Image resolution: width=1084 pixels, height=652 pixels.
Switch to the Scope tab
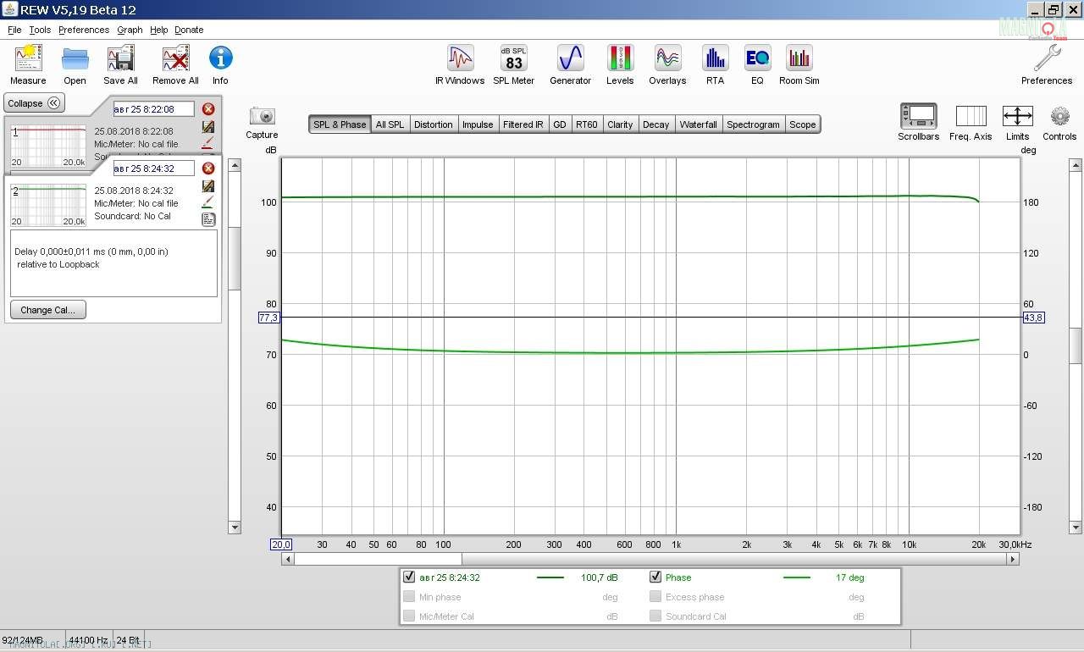(803, 124)
